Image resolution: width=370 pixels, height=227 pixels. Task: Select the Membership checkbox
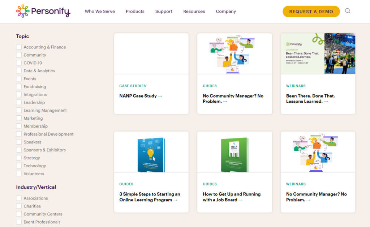point(19,126)
